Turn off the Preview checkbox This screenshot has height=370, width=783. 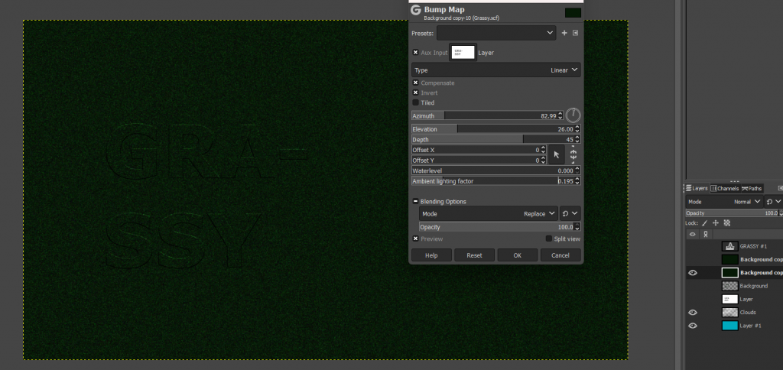tap(415, 239)
